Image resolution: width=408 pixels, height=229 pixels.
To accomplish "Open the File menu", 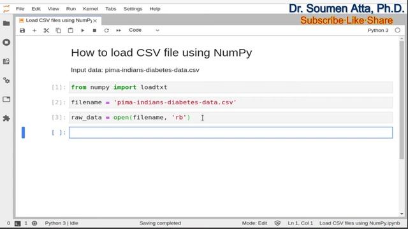I will (x=20, y=9).
